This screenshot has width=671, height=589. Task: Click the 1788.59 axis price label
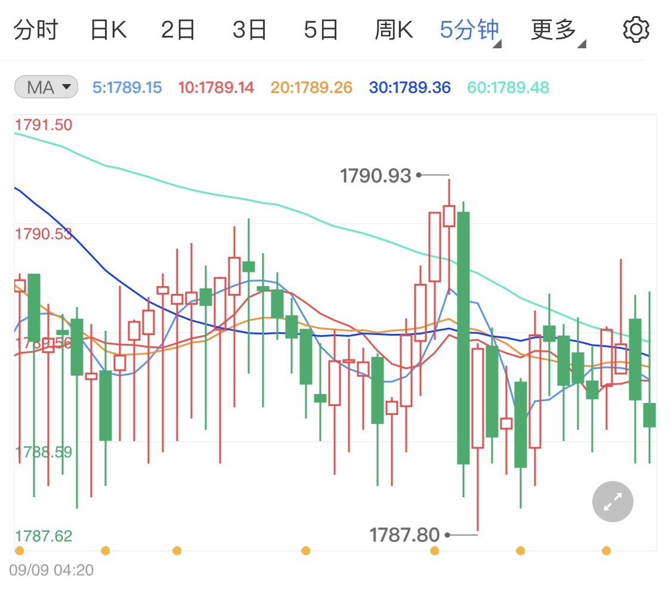(x=43, y=452)
